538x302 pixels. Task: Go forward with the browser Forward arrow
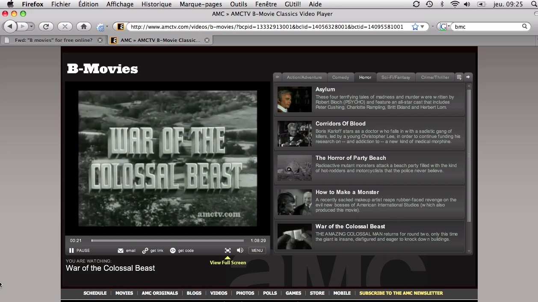23,27
